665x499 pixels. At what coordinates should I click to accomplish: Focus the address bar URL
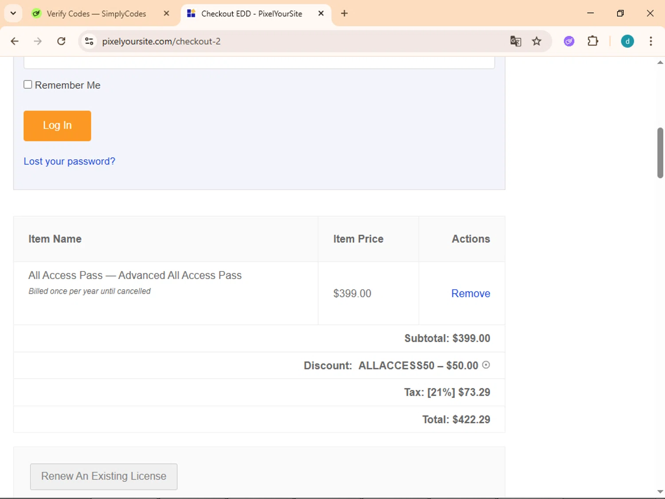tap(161, 41)
